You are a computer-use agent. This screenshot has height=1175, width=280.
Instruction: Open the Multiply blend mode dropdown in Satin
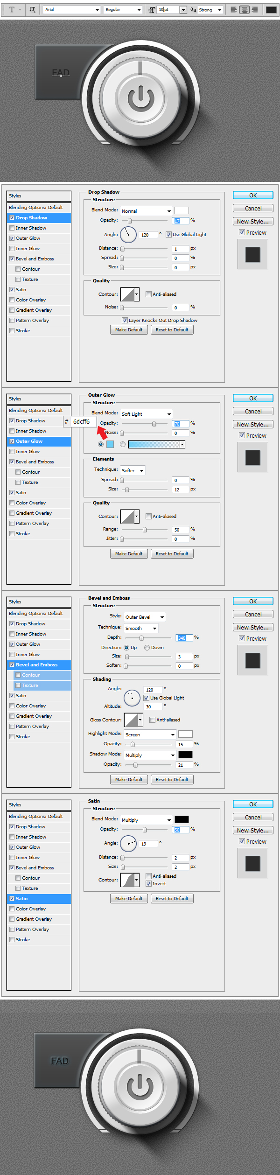point(146,820)
